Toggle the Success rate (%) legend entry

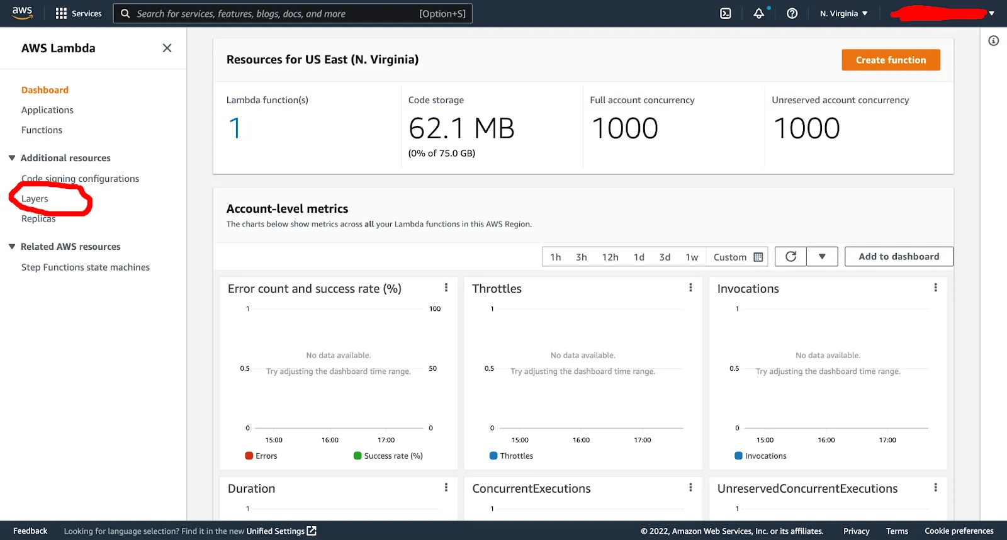pos(388,456)
